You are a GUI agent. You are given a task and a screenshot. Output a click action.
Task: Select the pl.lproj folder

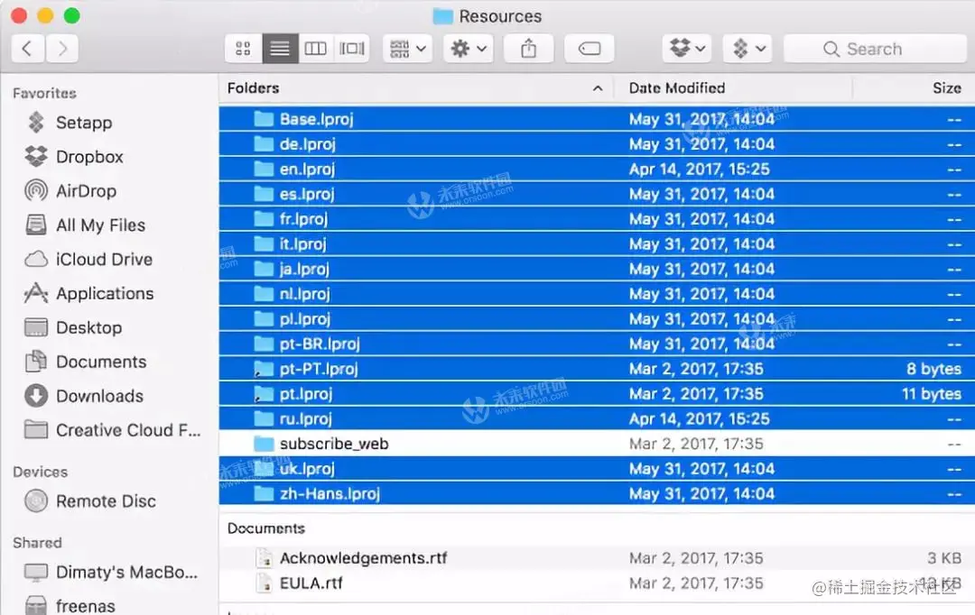(x=597, y=318)
